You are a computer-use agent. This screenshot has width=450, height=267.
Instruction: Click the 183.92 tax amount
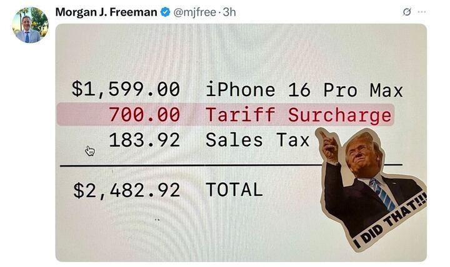(x=144, y=140)
